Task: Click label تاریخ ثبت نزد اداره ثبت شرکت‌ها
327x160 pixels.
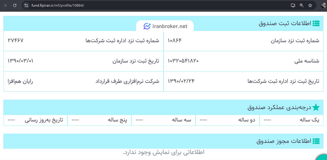Action: click(283, 81)
